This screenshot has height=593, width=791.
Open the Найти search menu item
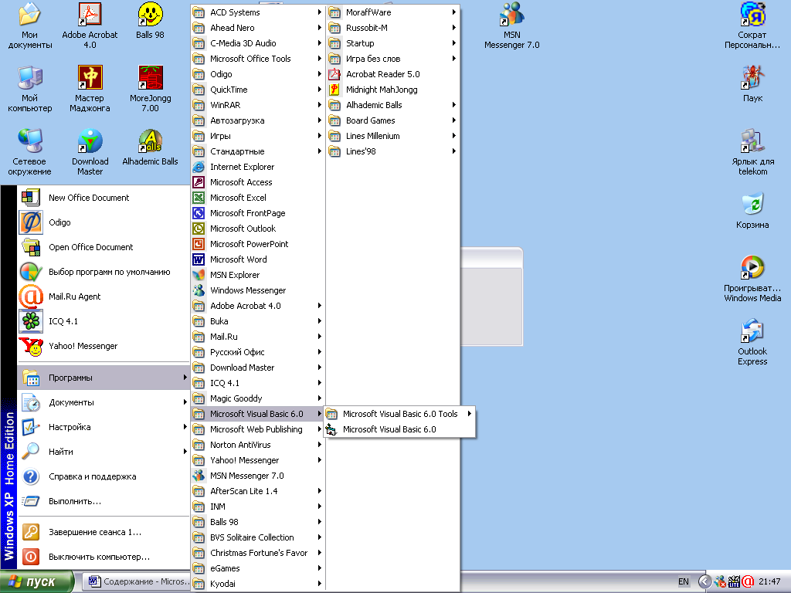(104, 452)
